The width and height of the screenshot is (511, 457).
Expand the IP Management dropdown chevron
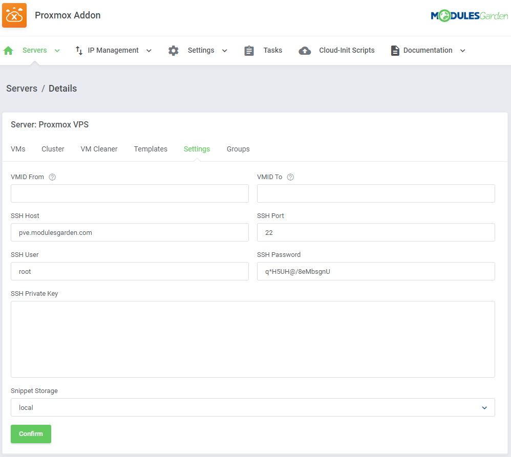[x=149, y=51]
